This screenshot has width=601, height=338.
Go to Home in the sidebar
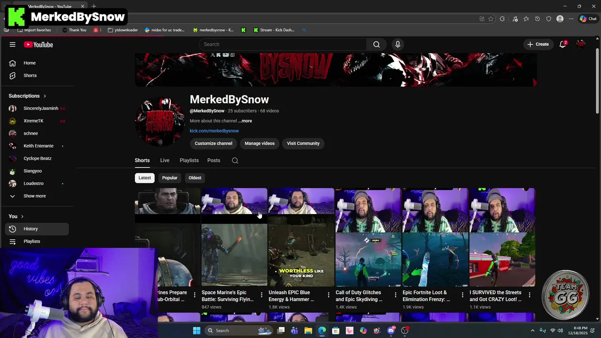click(37, 63)
